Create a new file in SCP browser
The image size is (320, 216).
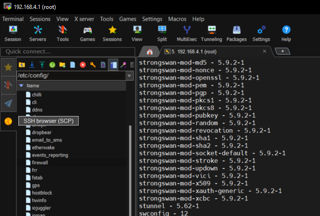pyautogui.click(x=72, y=65)
